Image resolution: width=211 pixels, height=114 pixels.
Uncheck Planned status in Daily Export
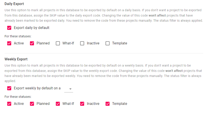click(x=32, y=43)
